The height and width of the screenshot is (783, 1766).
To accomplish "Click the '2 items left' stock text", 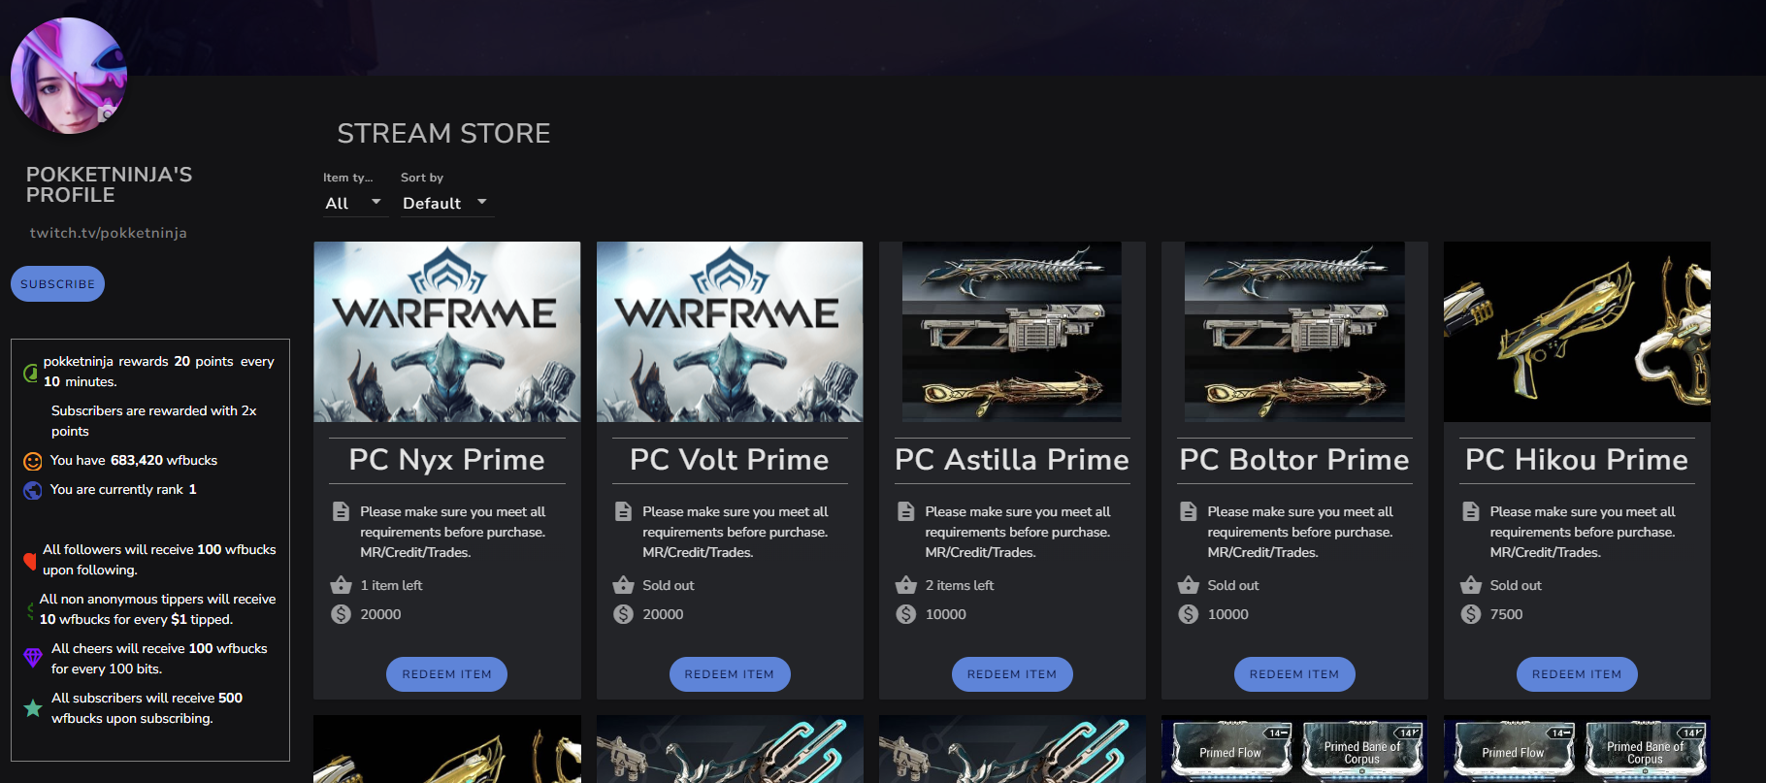I will pyautogui.click(x=960, y=585).
